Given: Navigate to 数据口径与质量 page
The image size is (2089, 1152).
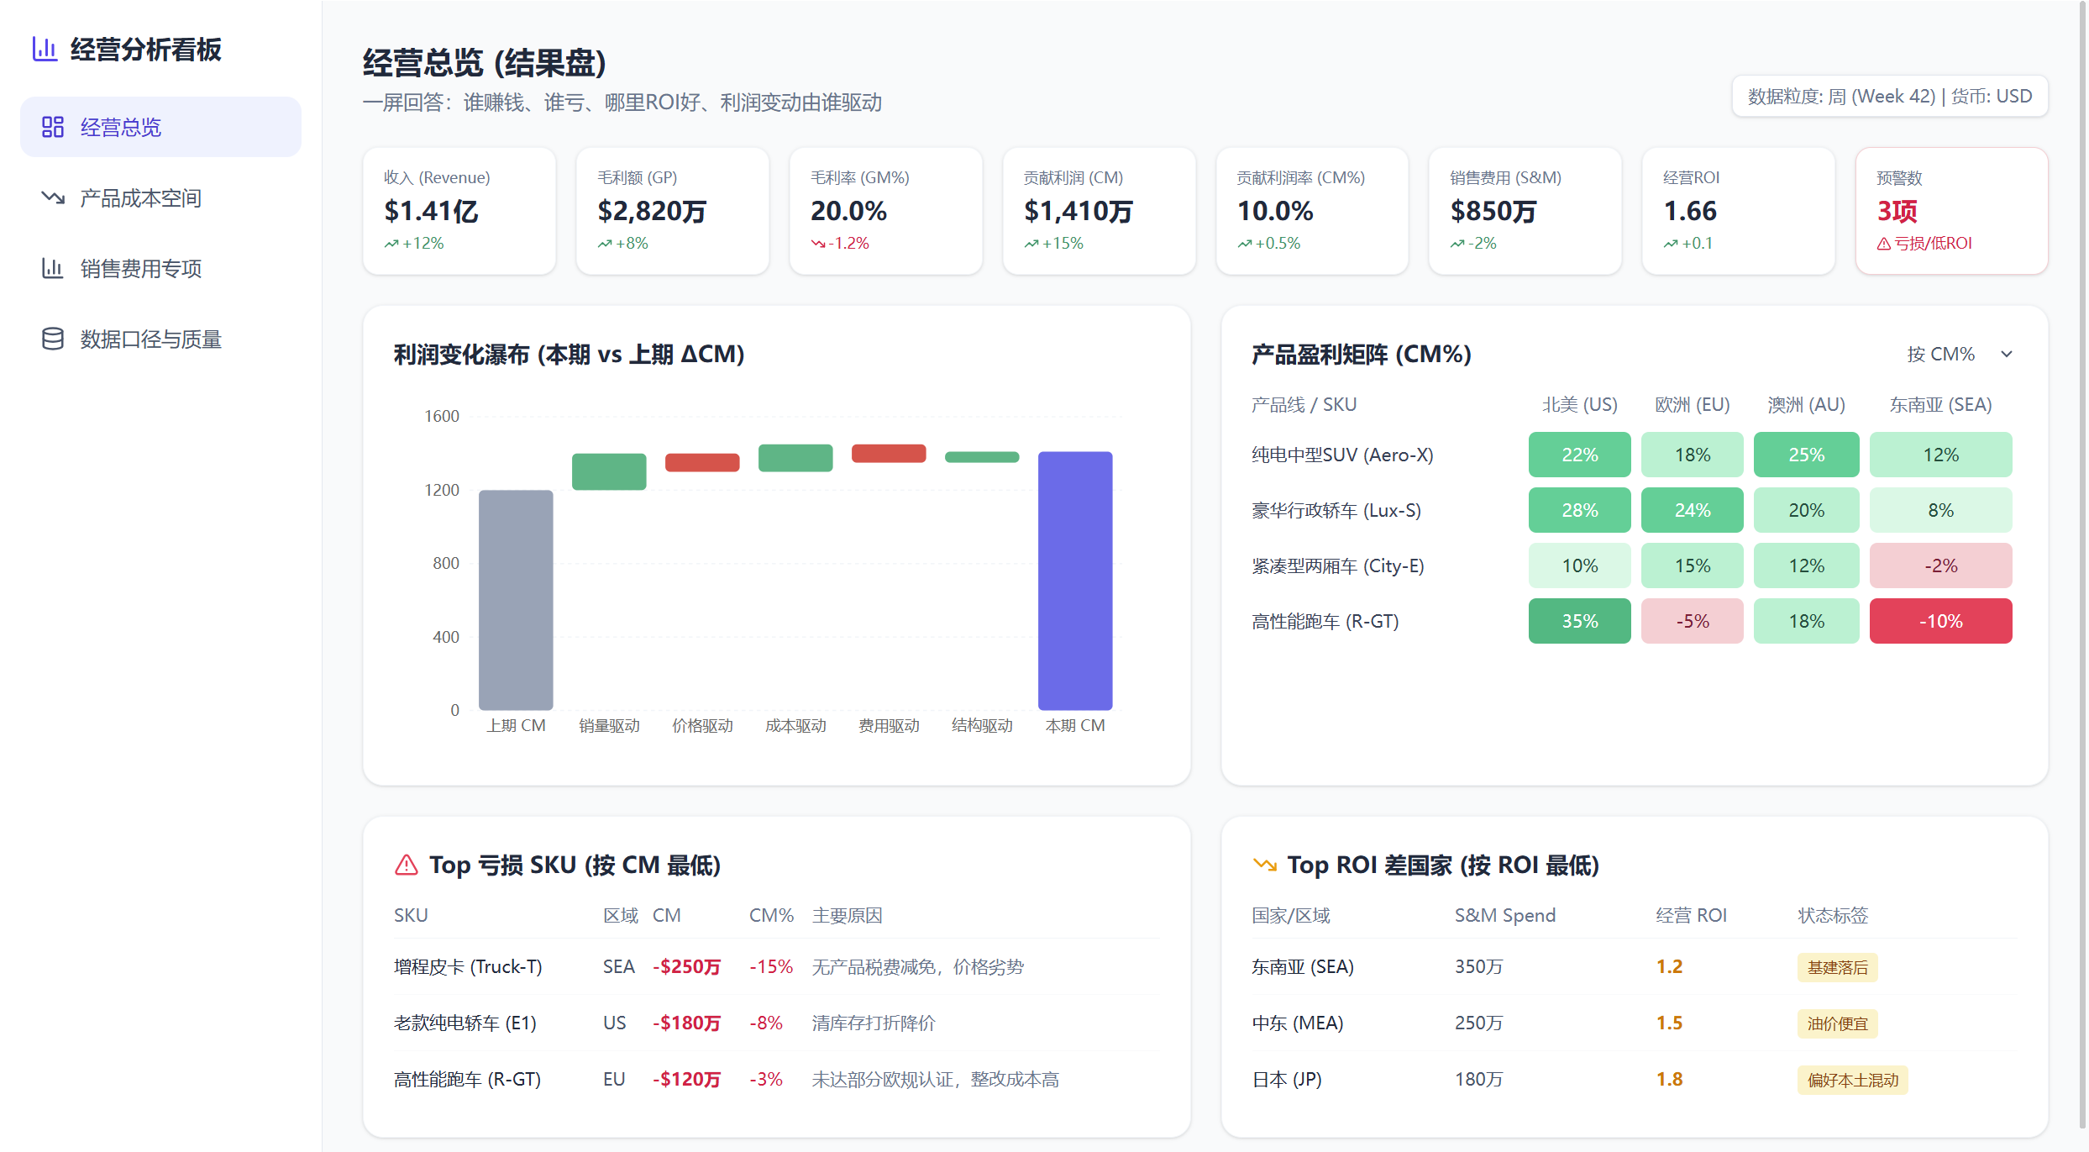Looking at the screenshot, I should tap(160, 339).
